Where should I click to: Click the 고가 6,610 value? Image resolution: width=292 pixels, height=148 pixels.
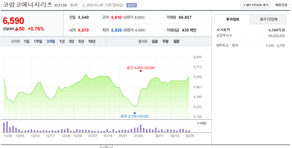tap(116, 17)
